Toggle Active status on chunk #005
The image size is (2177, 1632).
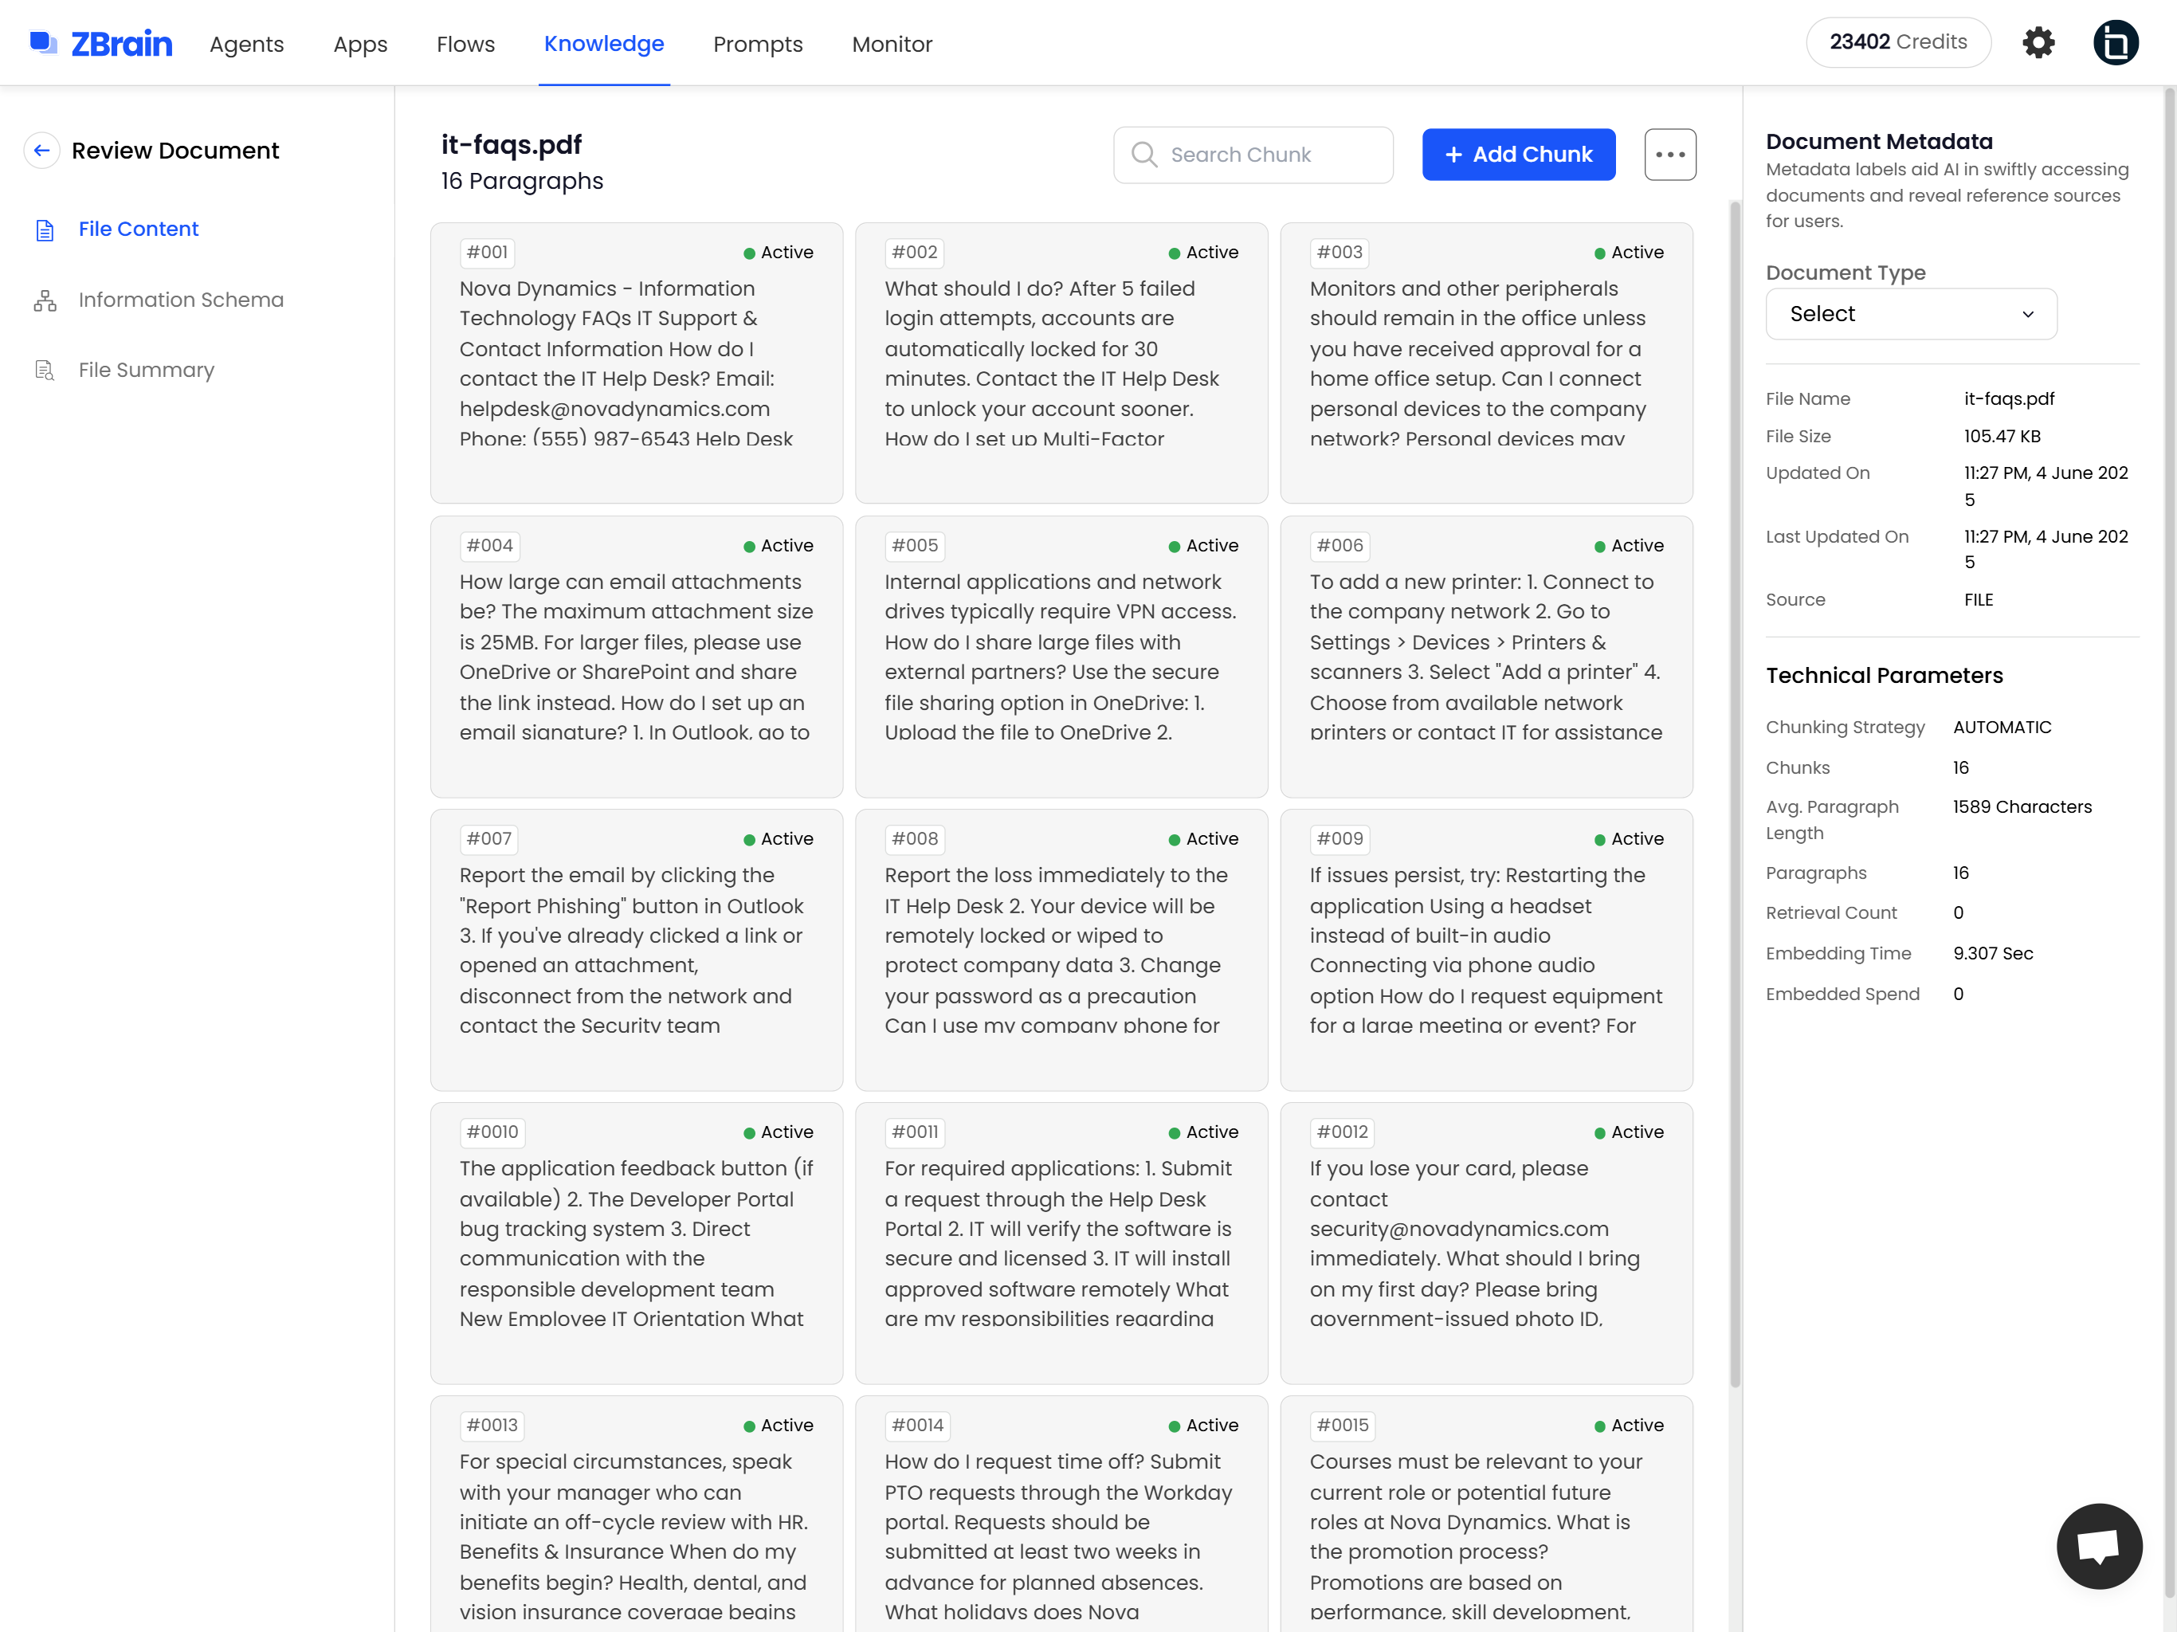pyautogui.click(x=1204, y=547)
